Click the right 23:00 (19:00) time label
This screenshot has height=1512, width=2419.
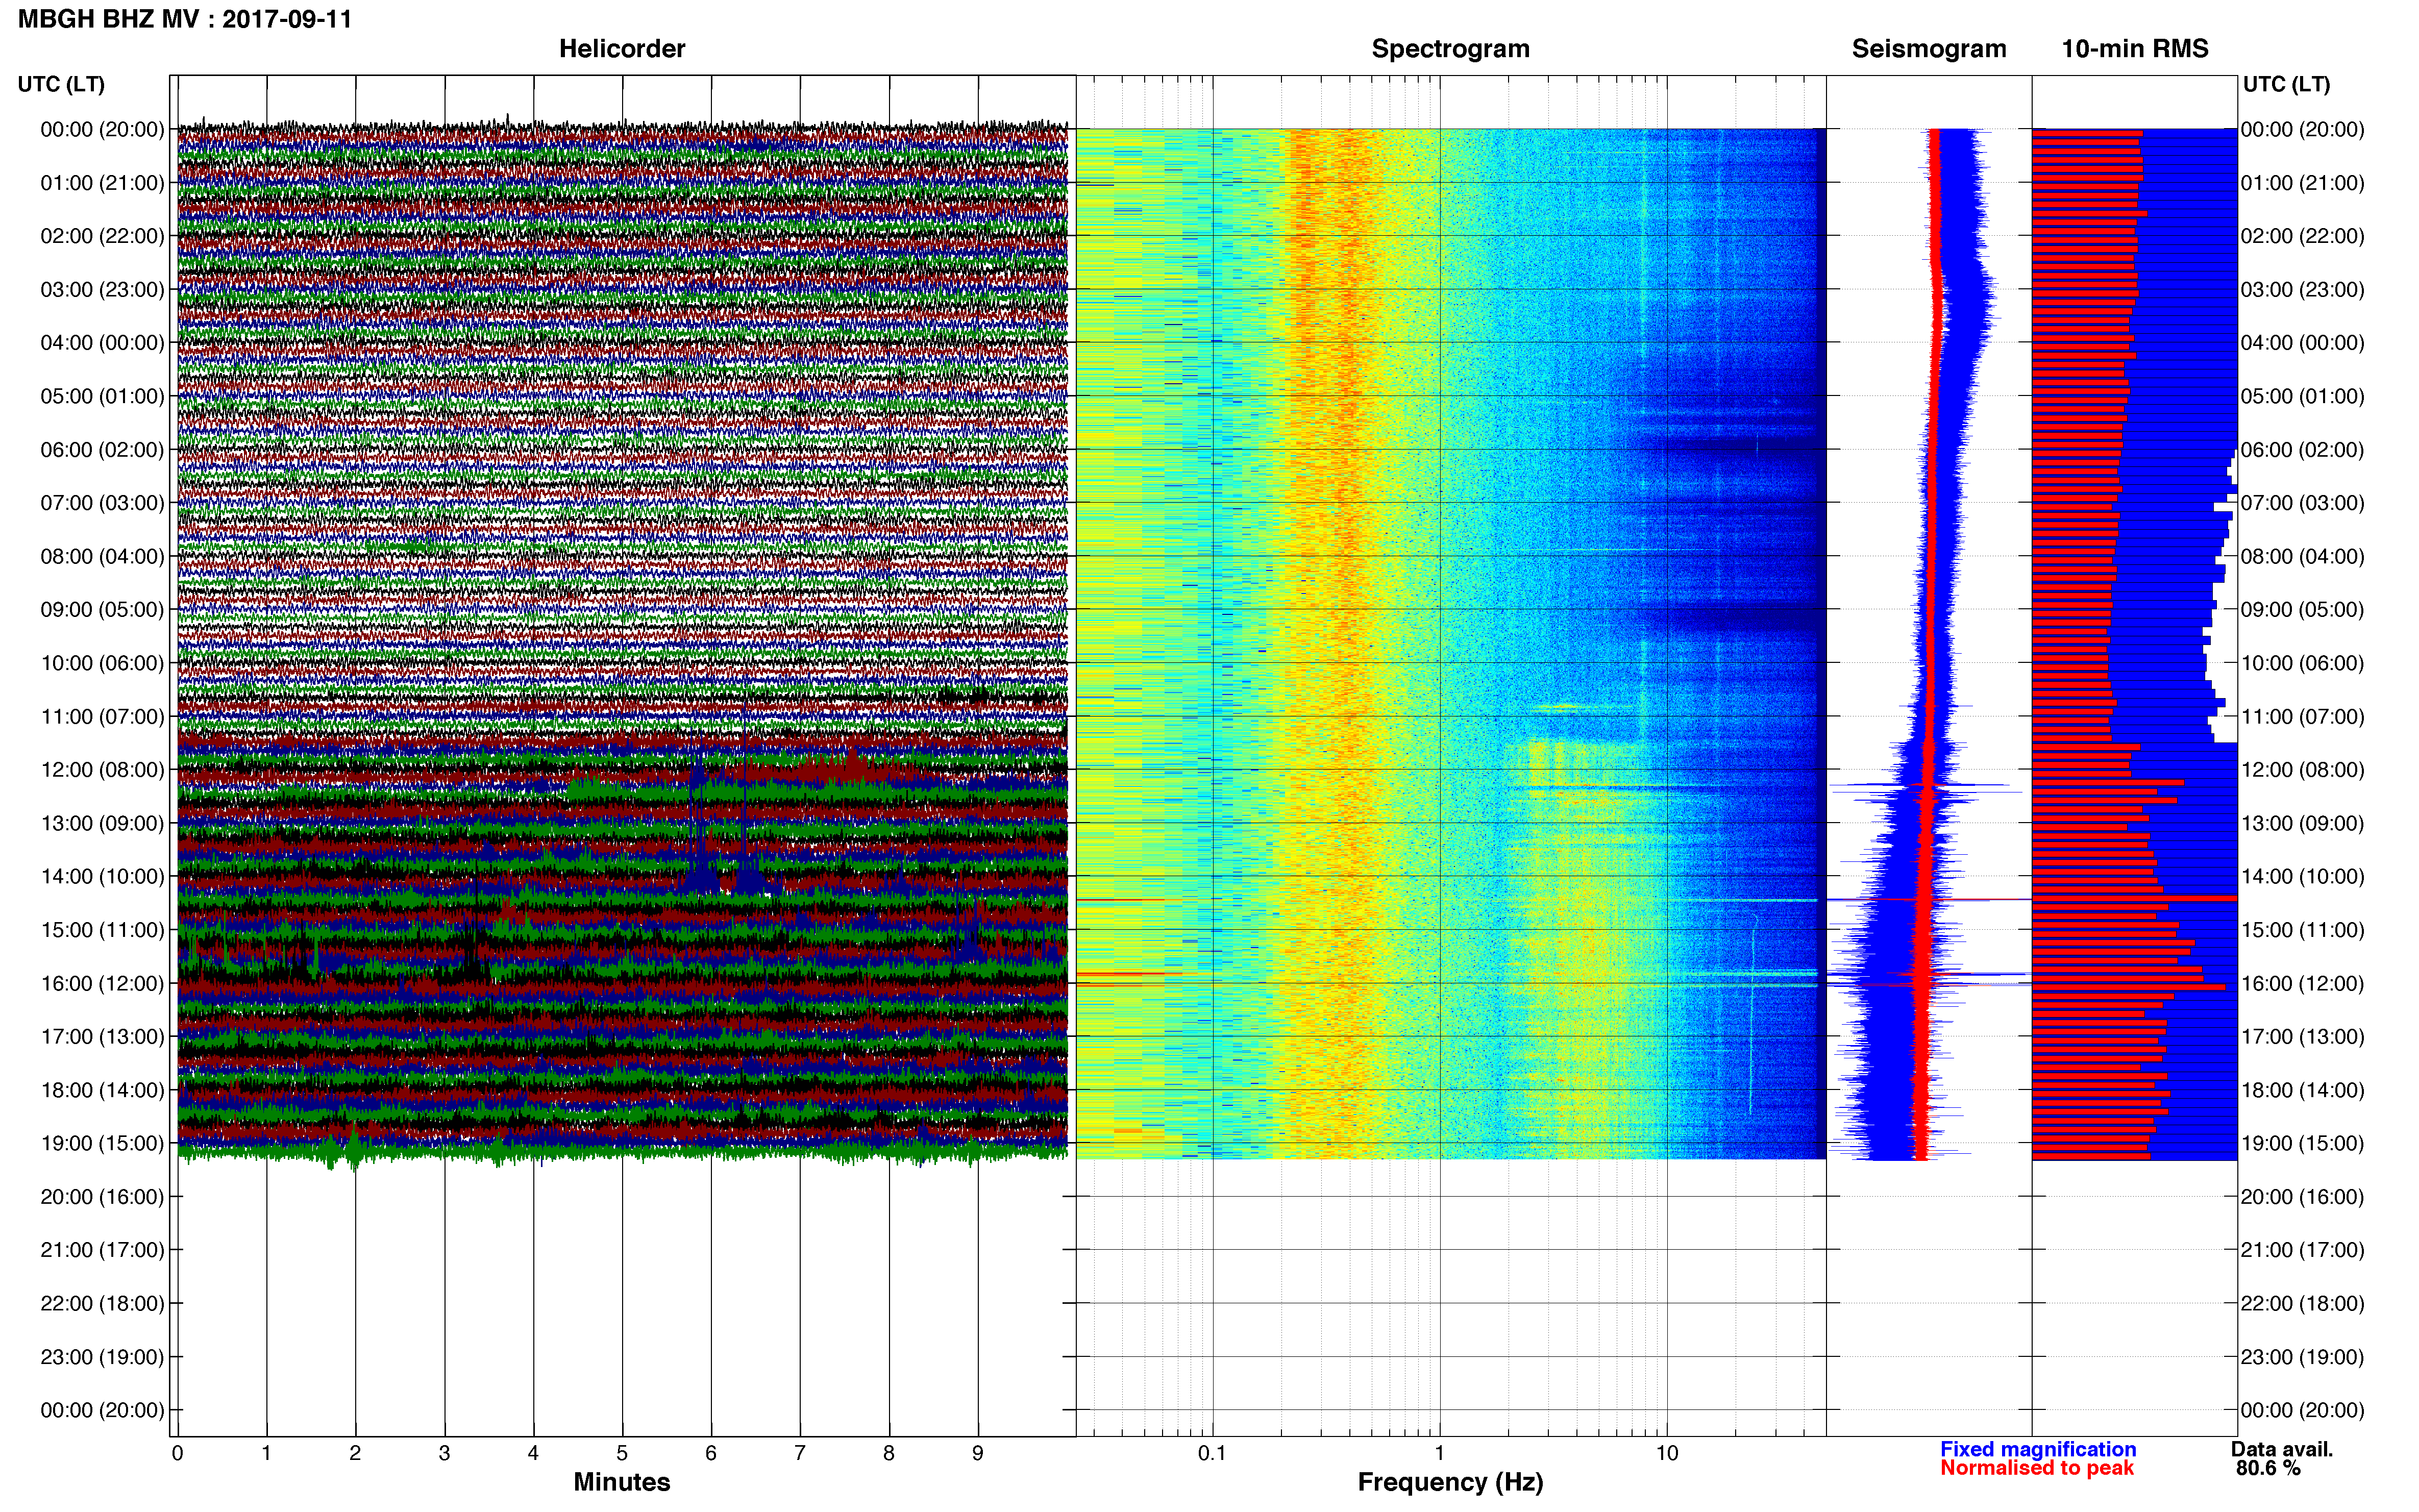tap(2302, 1357)
